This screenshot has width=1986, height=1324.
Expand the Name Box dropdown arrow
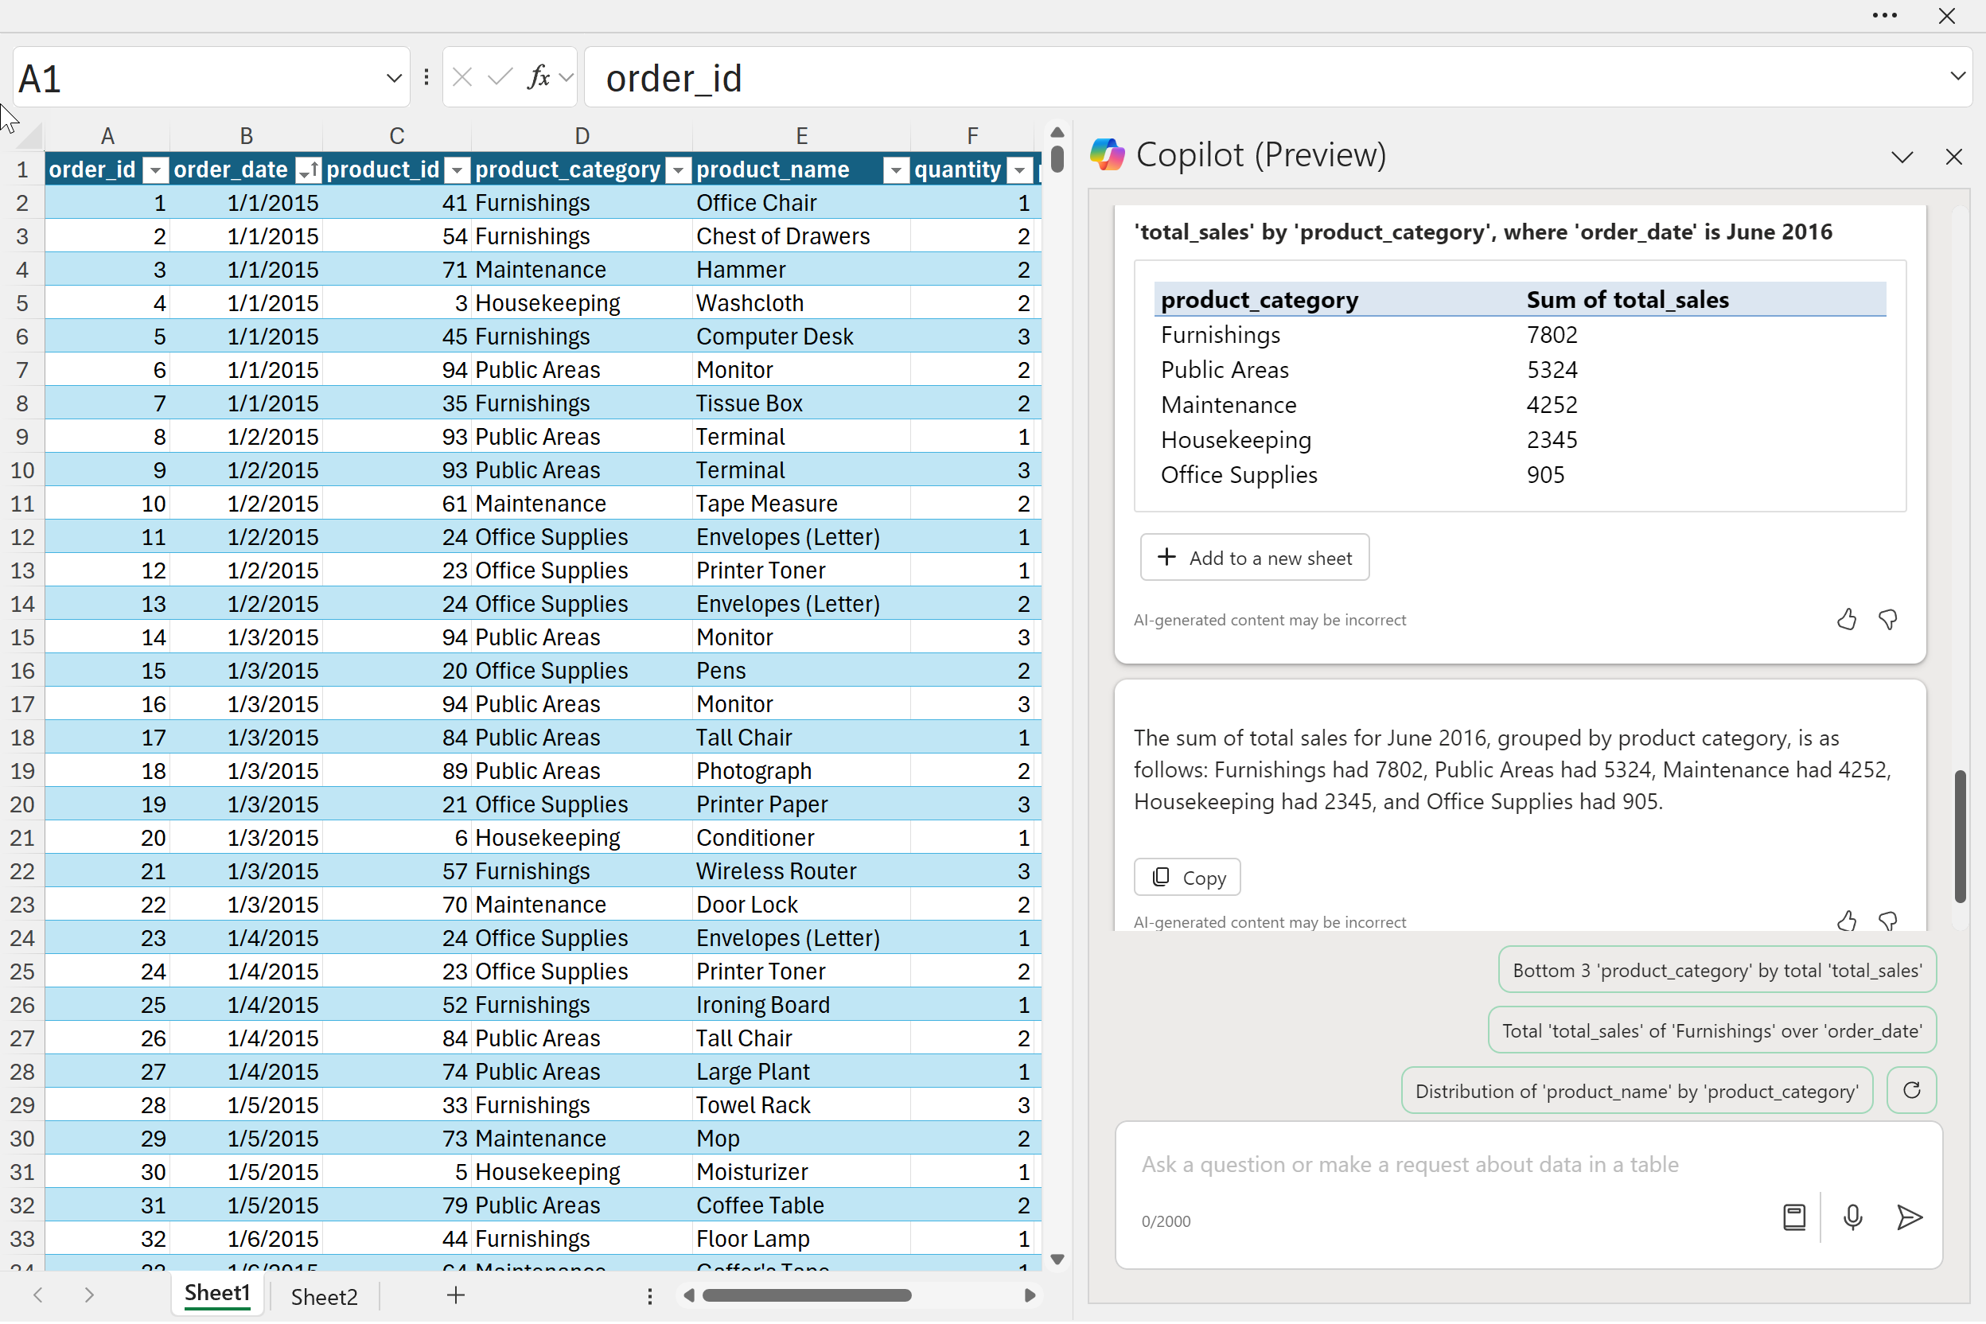click(x=394, y=79)
